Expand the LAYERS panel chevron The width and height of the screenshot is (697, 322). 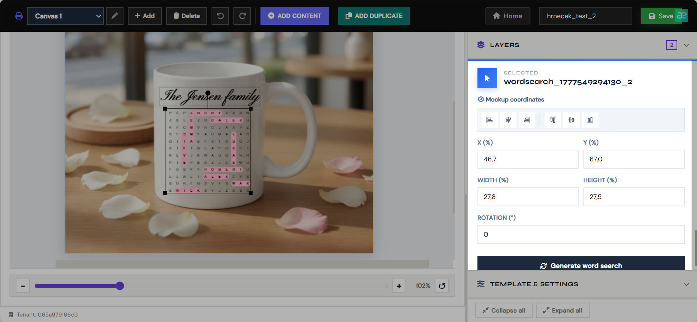(686, 45)
